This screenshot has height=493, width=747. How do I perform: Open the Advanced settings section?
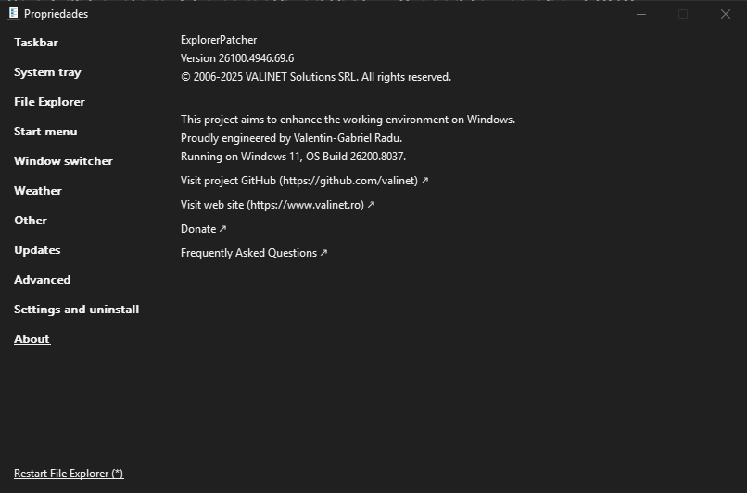43,280
